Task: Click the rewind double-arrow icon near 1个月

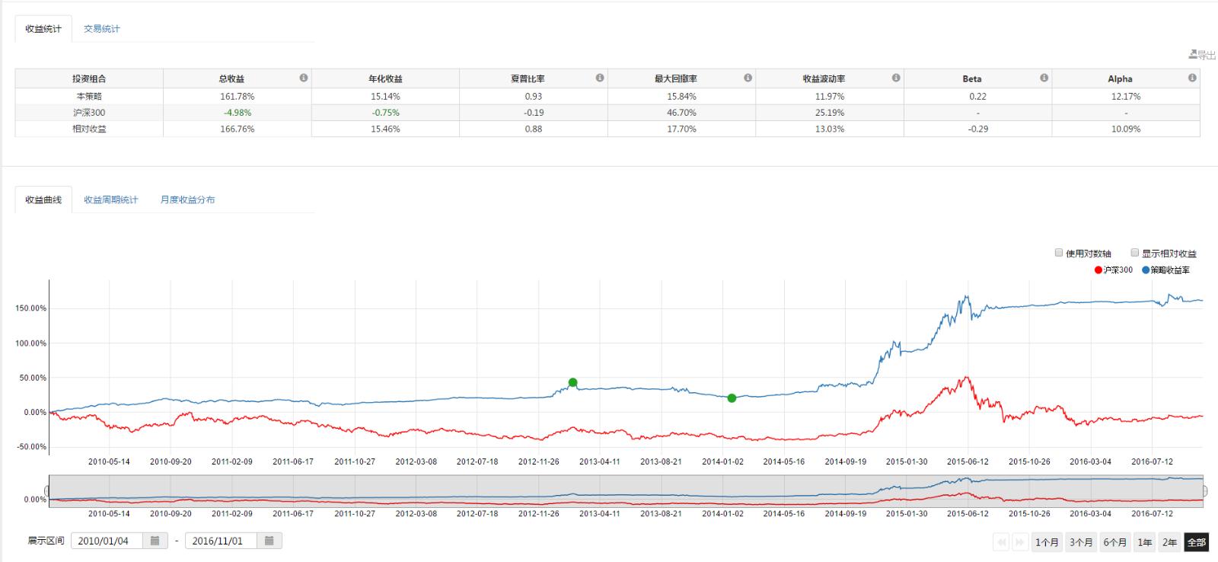Action: click(x=1002, y=542)
